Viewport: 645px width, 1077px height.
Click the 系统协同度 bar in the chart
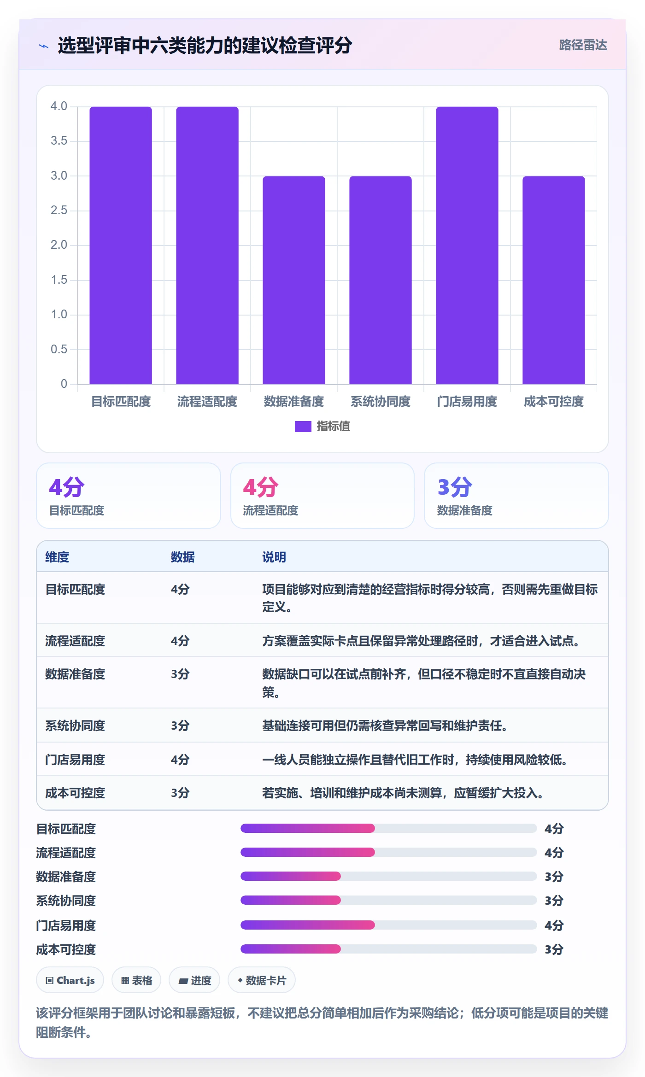tap(381, 280)
